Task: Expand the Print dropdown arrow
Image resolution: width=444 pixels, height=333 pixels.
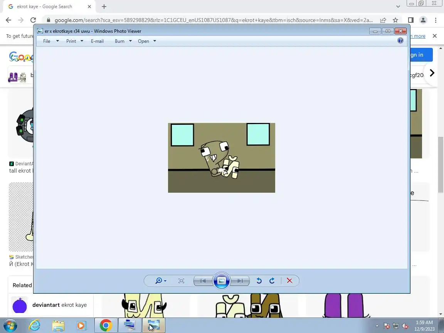Action: [82, 41]
